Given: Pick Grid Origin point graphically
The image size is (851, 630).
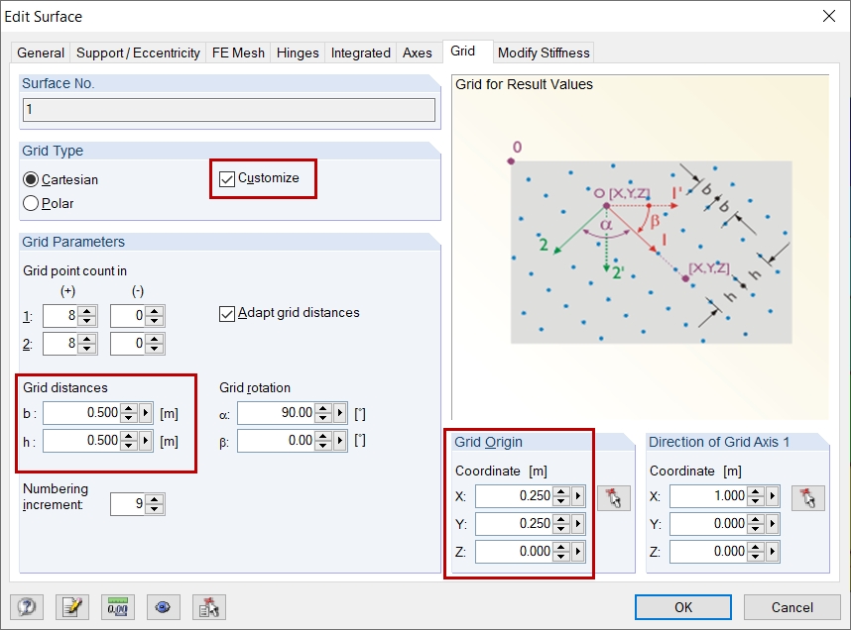Looking at the screenshot, I should (x=614, y=498).
